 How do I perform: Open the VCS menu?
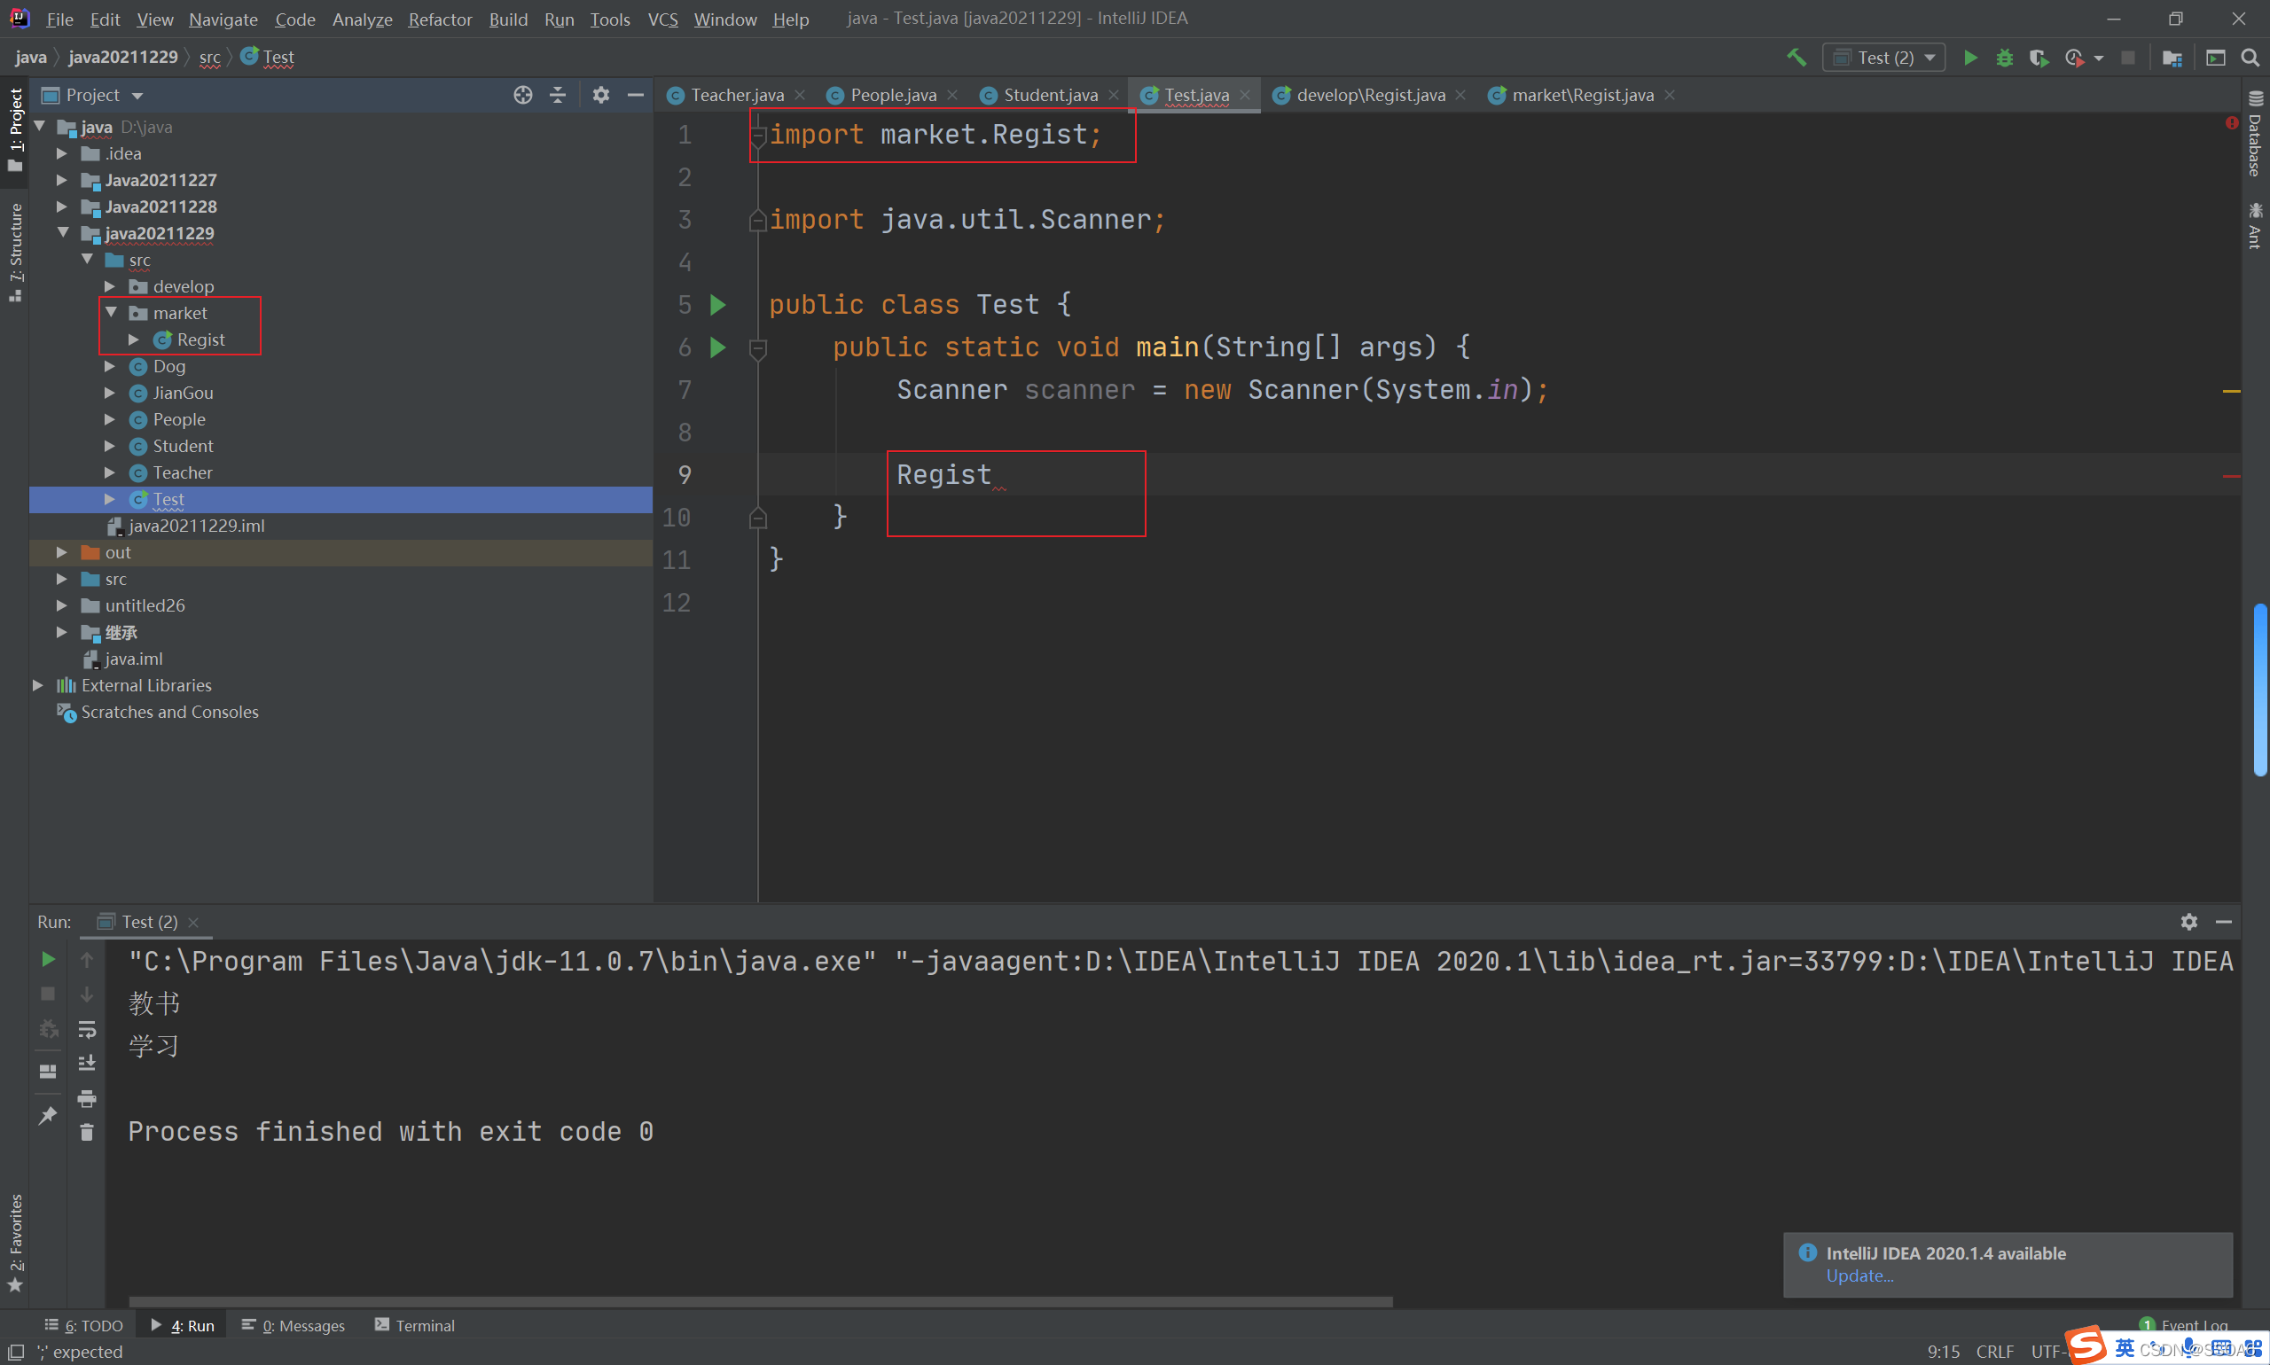[662, 19]
